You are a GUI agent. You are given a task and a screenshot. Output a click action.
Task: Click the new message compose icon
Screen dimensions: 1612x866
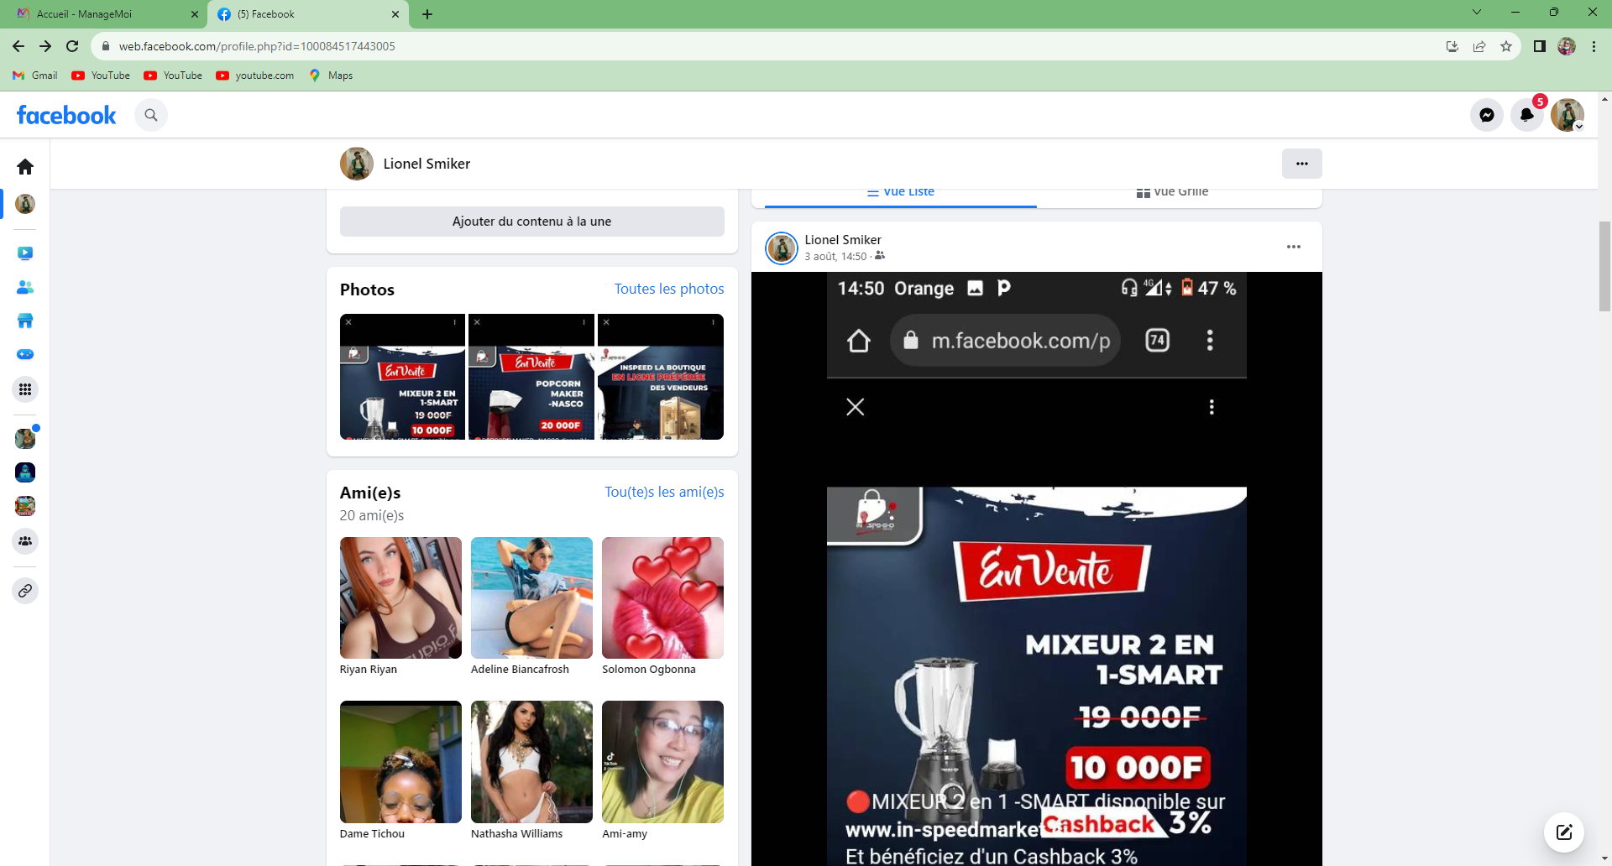point(1563,832)
